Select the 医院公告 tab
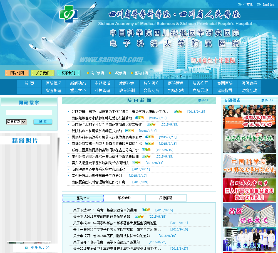 coord(83,198)
